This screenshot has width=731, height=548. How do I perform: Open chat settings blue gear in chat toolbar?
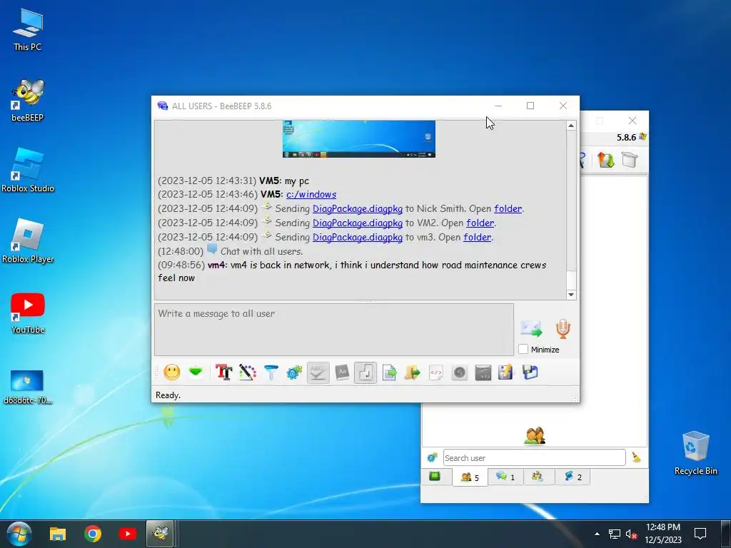[294, 372]
